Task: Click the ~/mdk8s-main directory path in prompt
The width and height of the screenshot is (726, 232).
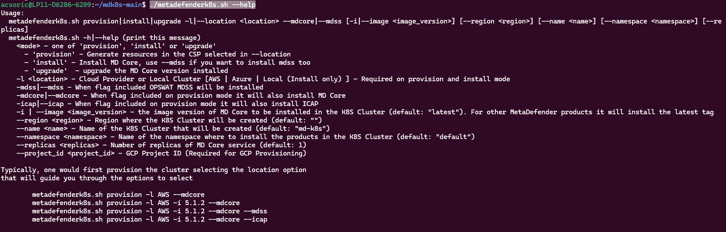Action: pos(118,5)
